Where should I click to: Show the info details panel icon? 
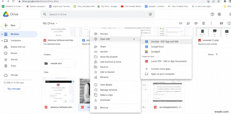229,23
